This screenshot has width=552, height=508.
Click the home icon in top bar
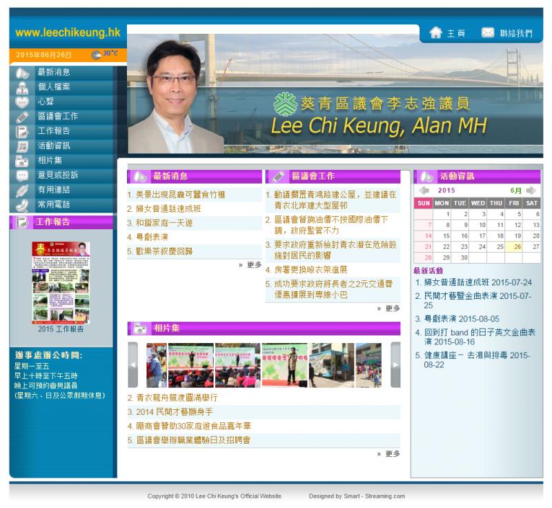click(435, 32)
